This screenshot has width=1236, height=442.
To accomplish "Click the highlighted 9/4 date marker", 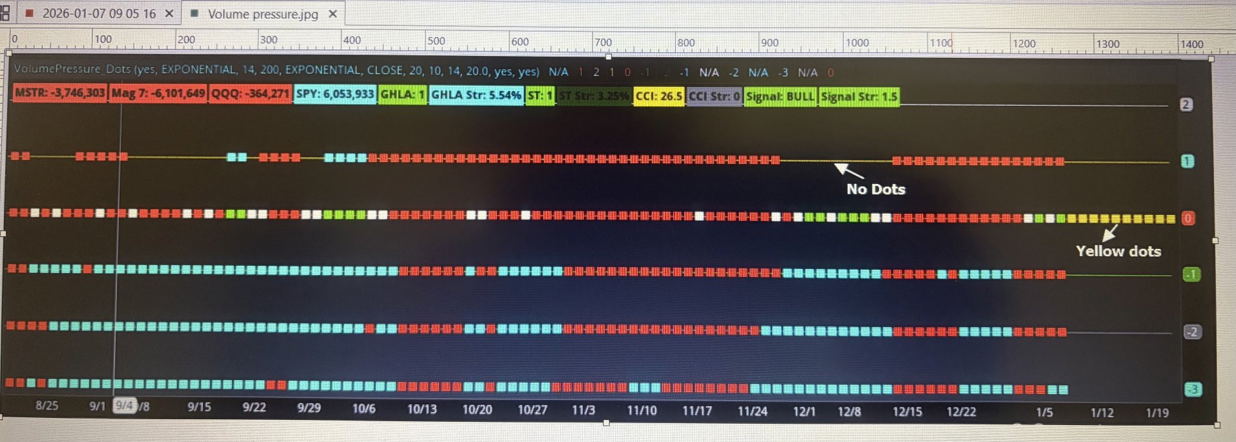I will [124, 406].
